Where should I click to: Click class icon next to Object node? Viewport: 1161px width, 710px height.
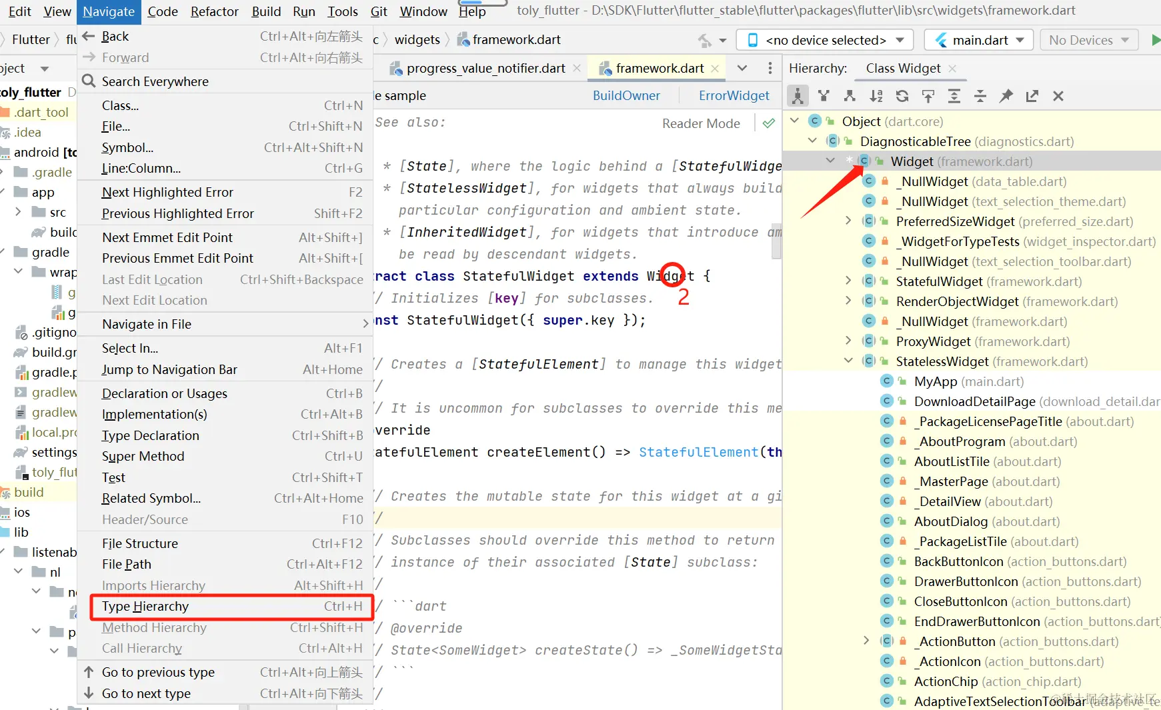click(815, 121)
